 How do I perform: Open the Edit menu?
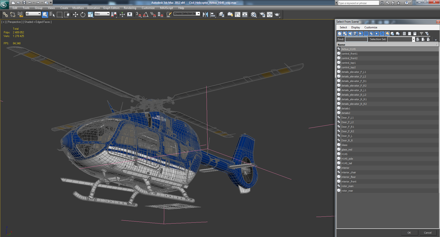(15, 8)
